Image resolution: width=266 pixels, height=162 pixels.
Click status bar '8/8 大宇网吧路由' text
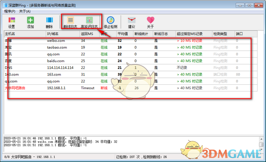tap(30, 157)
